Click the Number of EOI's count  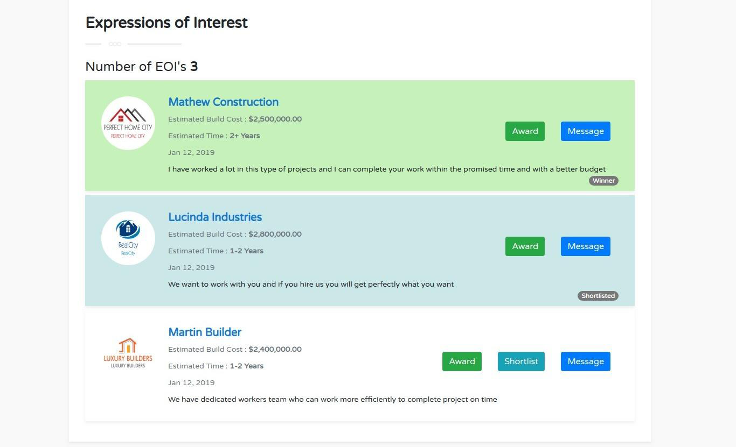[x=194, y=67]
